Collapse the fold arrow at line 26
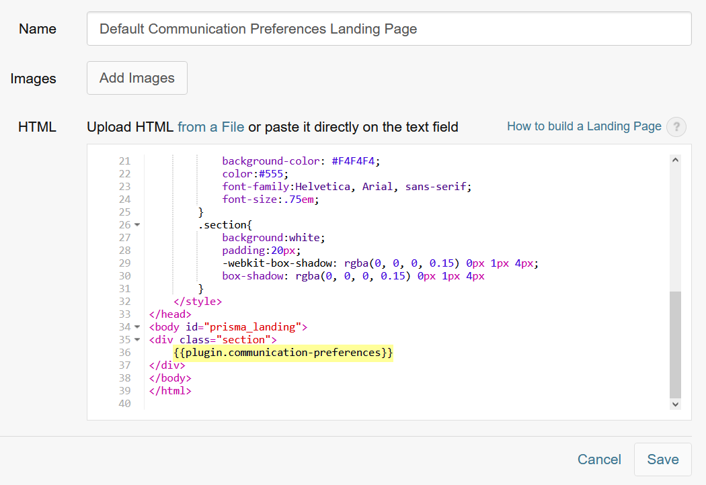The width and height of the screenshot is (706, 485). [x=137, y=224]
